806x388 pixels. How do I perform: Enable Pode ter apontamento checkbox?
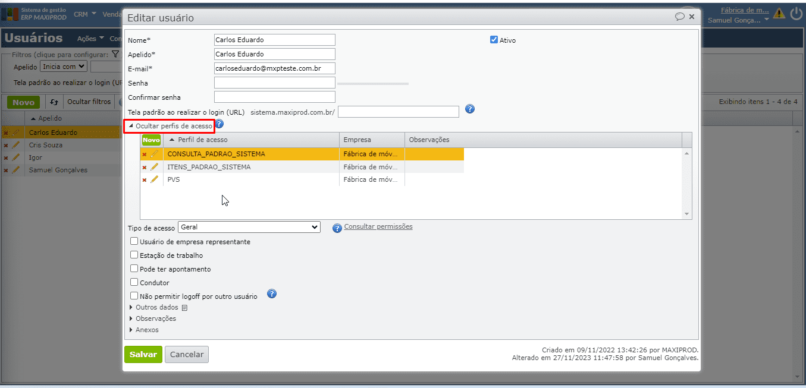[134, 269]
